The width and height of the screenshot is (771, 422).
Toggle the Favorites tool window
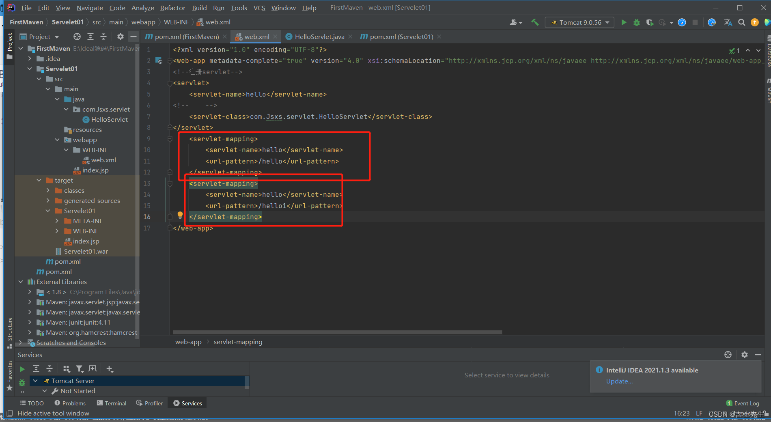9,375
